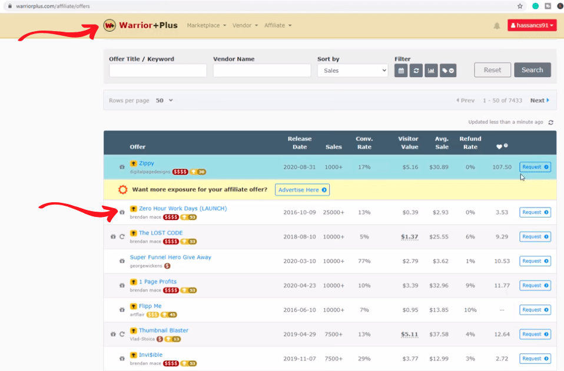Click the calendar date filter icon
This screenshot has width=564, height=371.
click(x=401, y=71)
